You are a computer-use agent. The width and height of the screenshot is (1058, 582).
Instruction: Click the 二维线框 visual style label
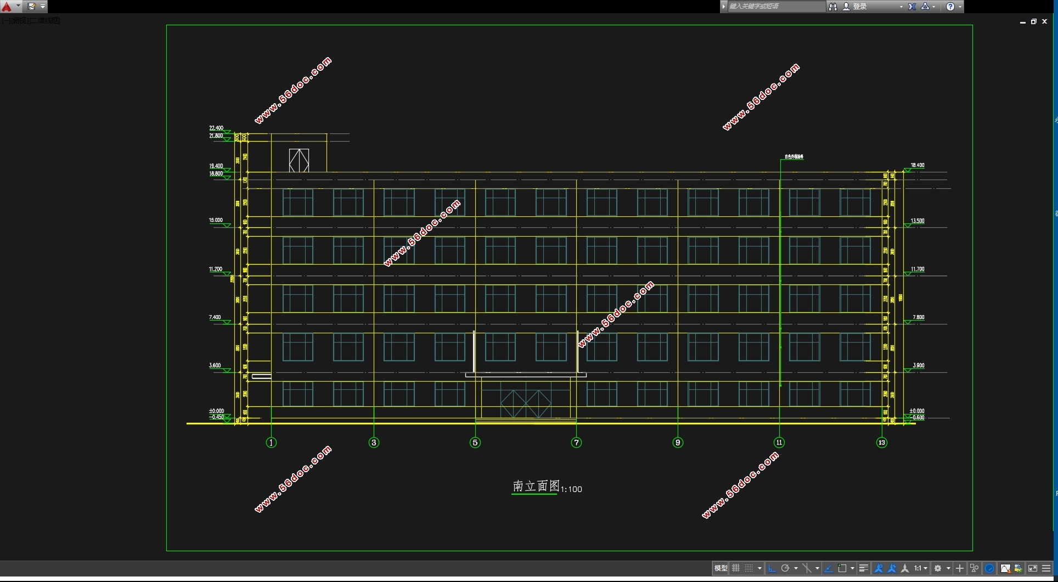[45, 20]
